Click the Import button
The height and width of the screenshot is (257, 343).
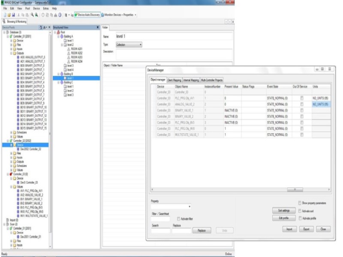point(289,229)
